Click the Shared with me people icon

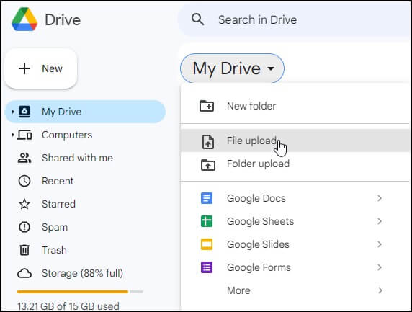[x=24, y=158]
